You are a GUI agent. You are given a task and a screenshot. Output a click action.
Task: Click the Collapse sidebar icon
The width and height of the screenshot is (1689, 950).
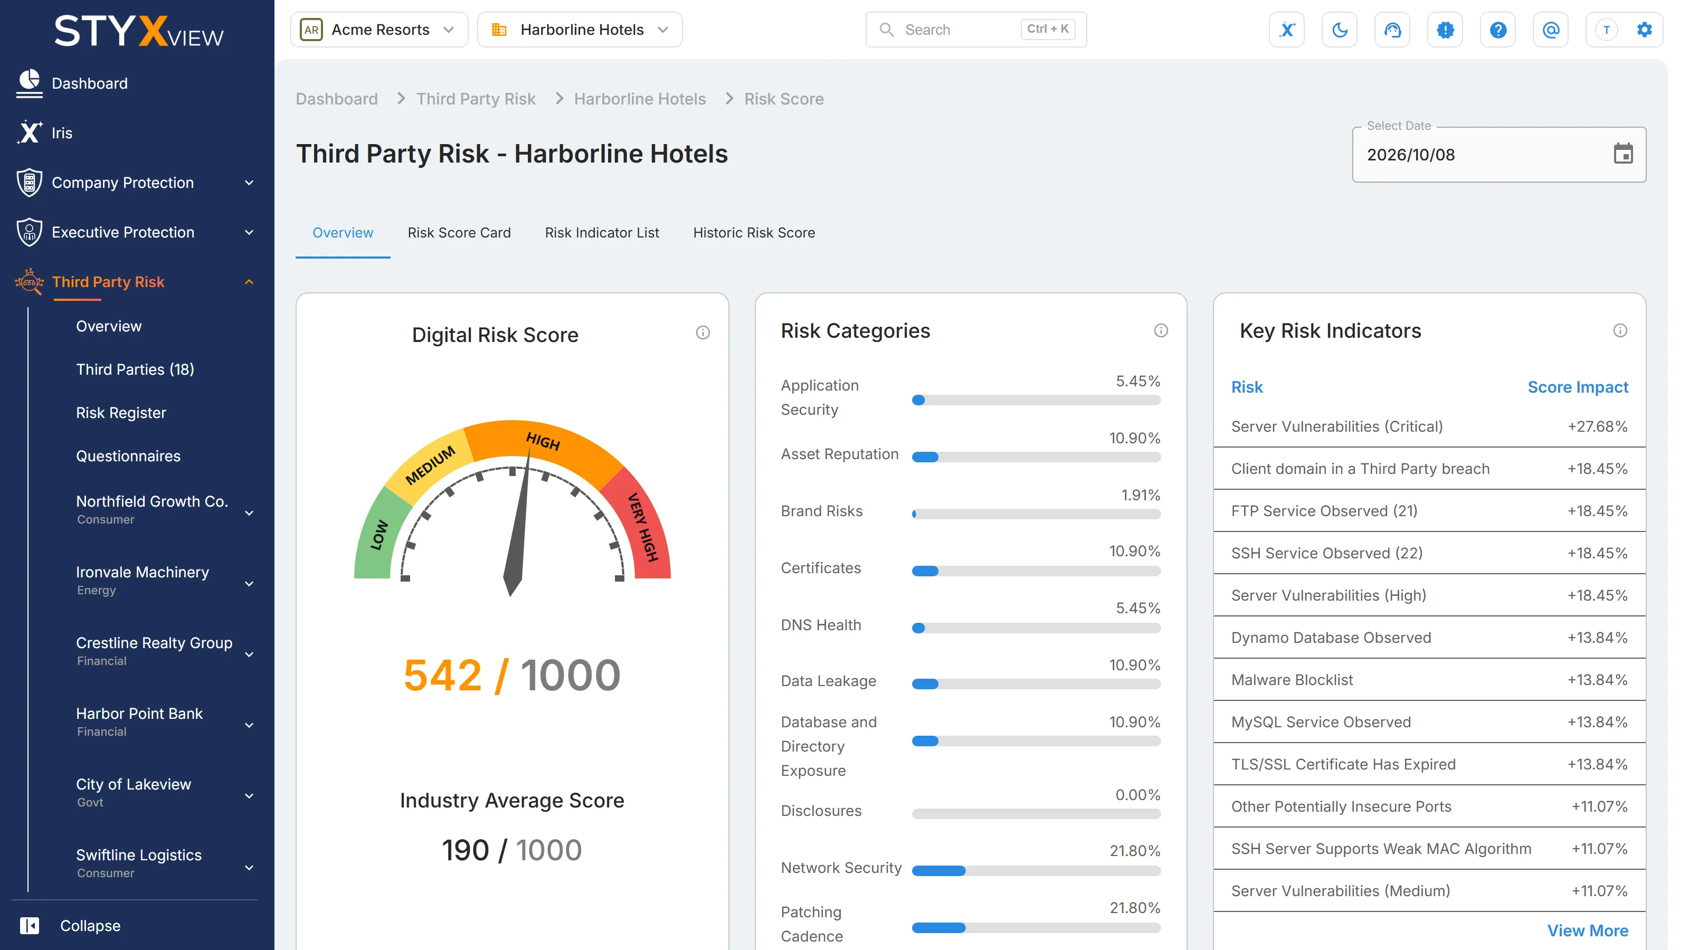coord(30,925)
